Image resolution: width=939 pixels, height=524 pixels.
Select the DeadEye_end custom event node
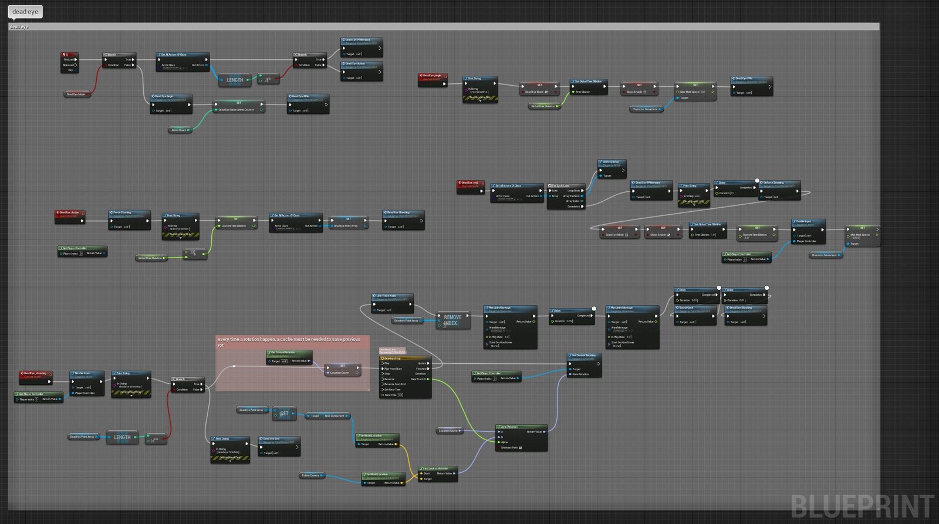(x=471, y=187)
